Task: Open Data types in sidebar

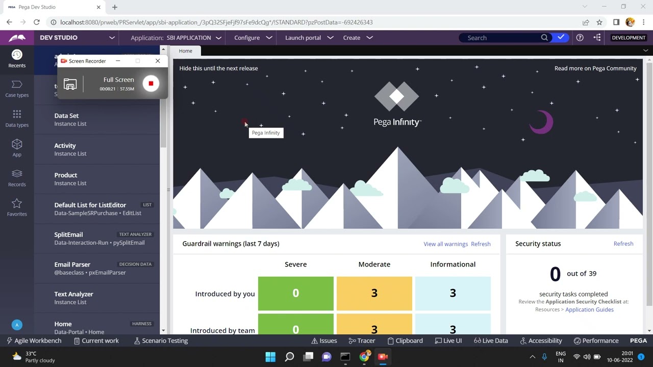Action: [17, 118]
